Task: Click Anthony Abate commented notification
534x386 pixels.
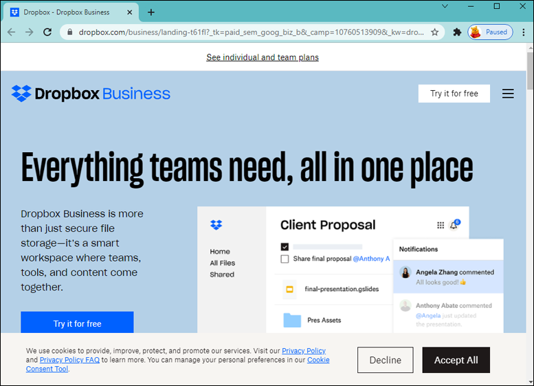Action: pos(448,314)
